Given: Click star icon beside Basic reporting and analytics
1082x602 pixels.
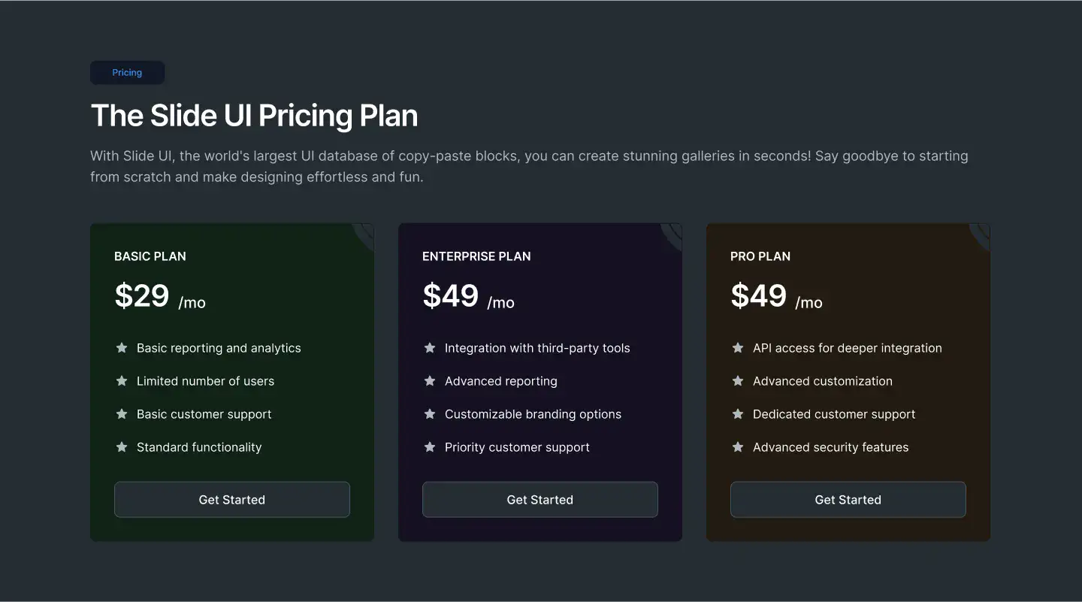Looking at the screenshot, I should tap(122, 348).
